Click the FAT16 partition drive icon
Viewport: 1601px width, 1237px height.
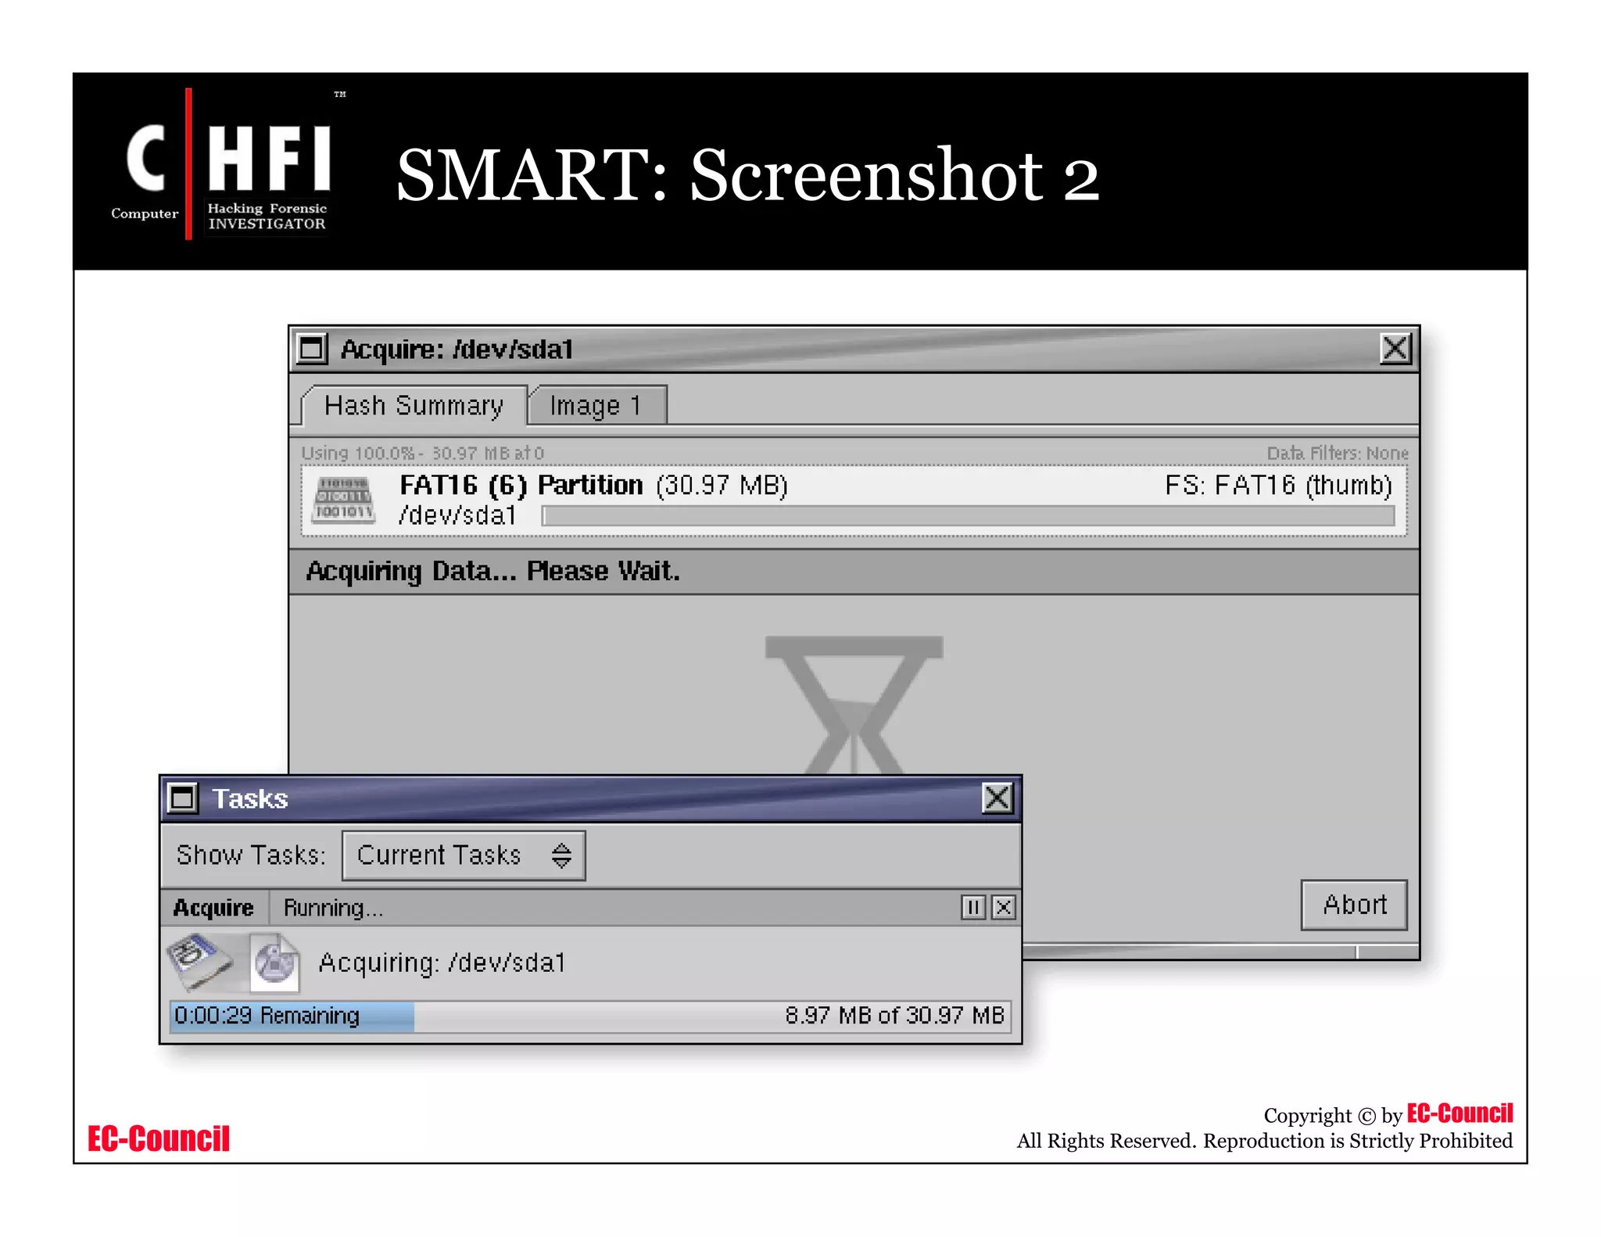(344, 500)
